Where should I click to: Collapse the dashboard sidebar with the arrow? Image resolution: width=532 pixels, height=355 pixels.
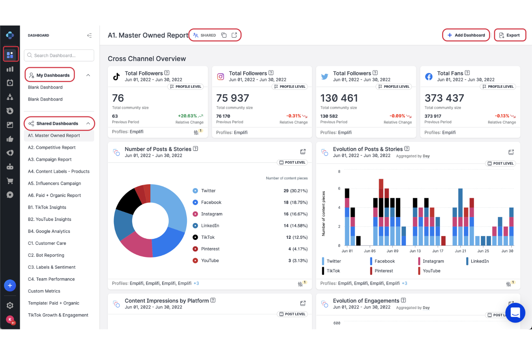pos(90,35)
